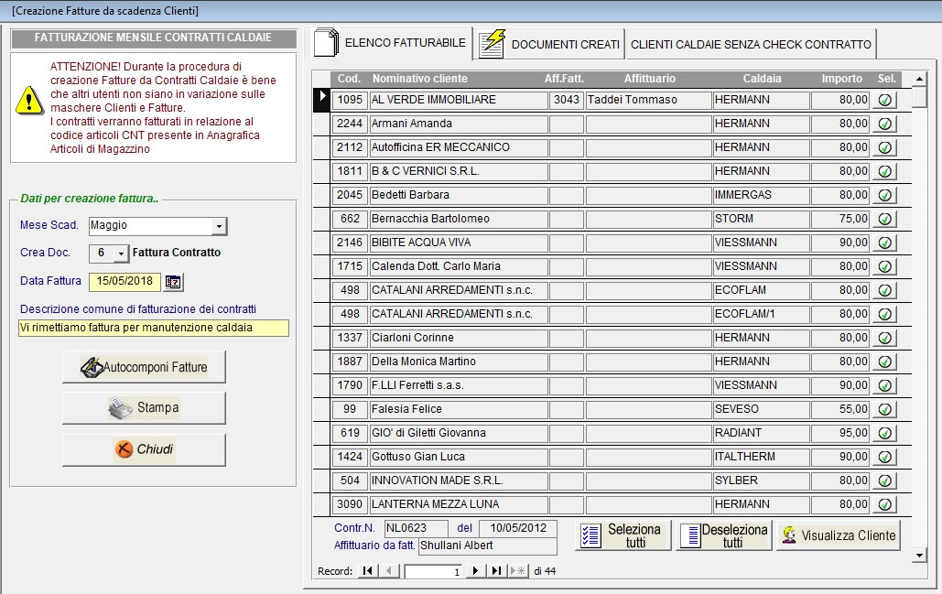This screenshot has width=942, height=594.
Task: Click the Stampa print button
Action: (x=145, y=408)
